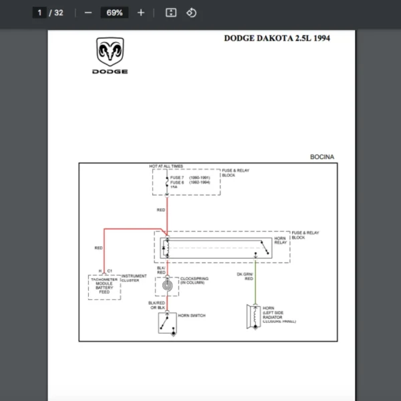Click the HOT AT ALL TIMES label
Screen dimensions: 401x401
(166, 166)
